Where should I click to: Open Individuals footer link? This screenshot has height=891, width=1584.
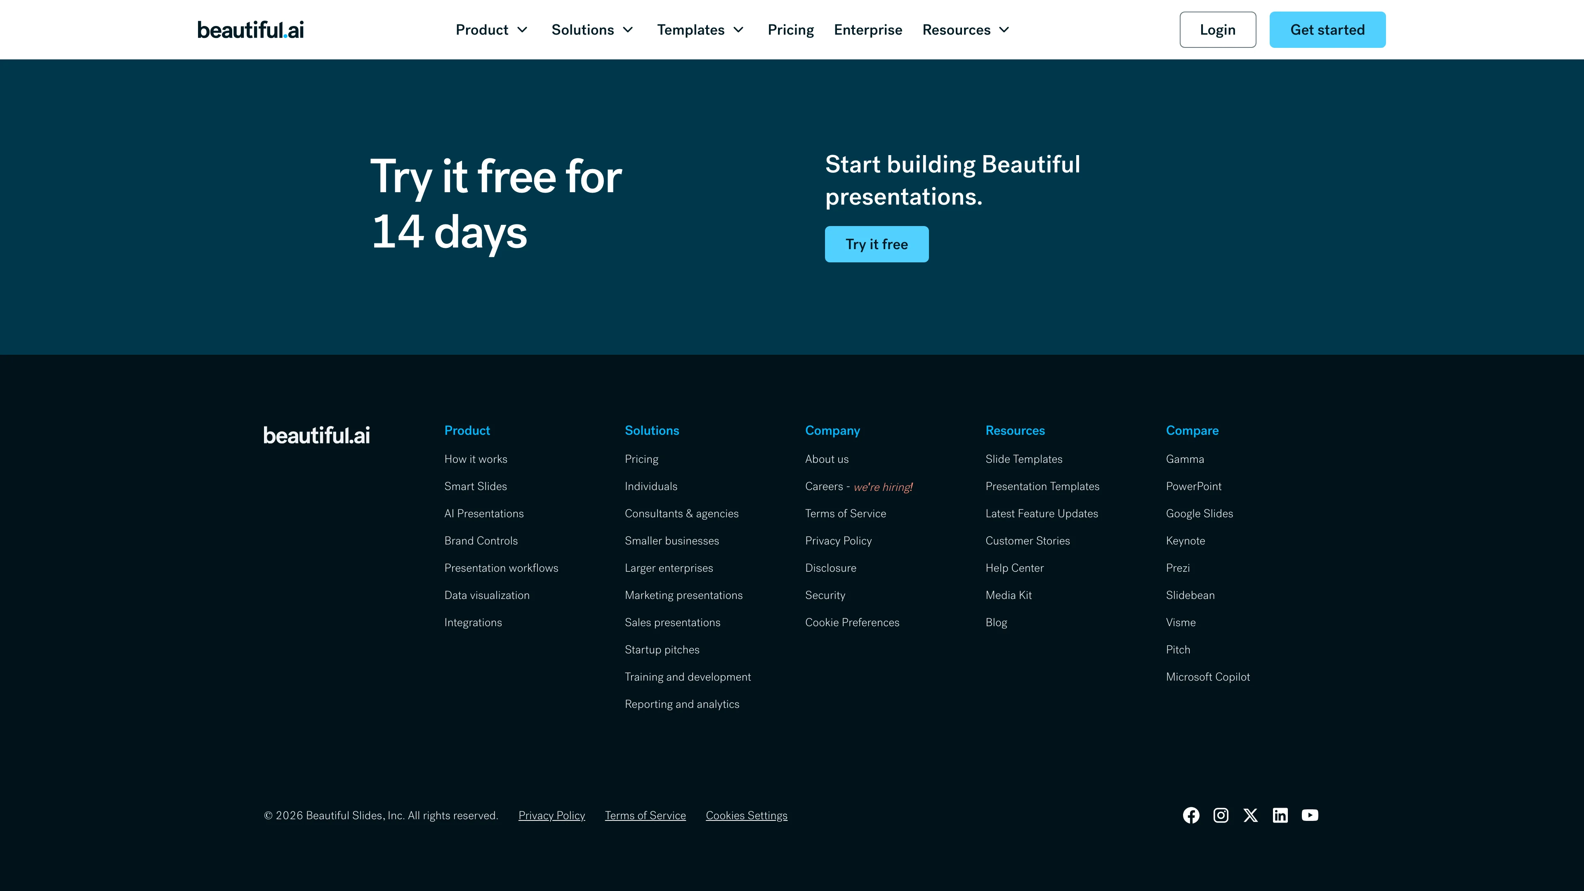click(651, 486)
